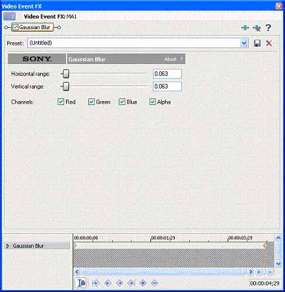285x292 pixels.
Task: Open the Plug-In Chain button
Action: [245, 28]
